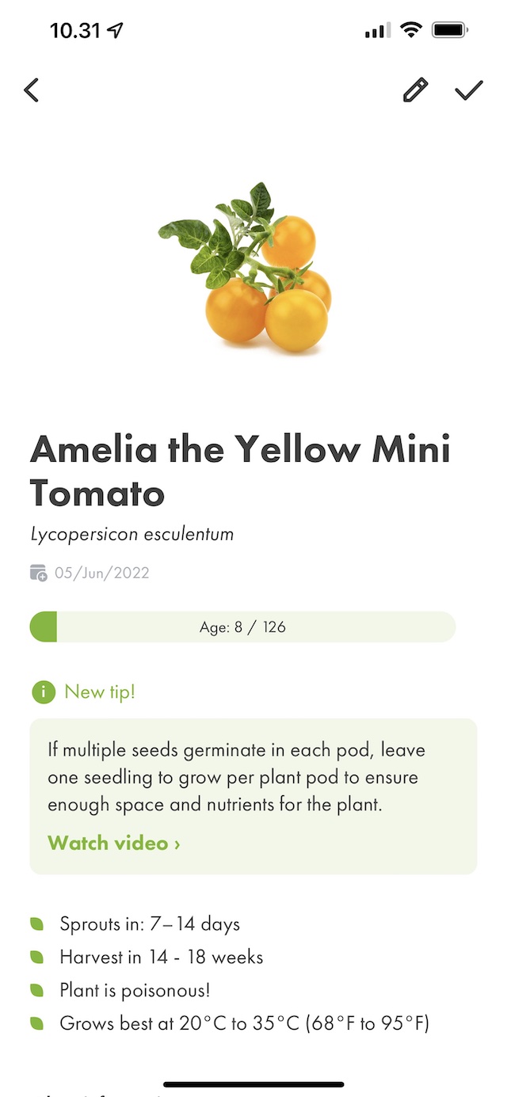
Task: Tap the Wi-Fi icon in status bar
Action: coord(411,31)
